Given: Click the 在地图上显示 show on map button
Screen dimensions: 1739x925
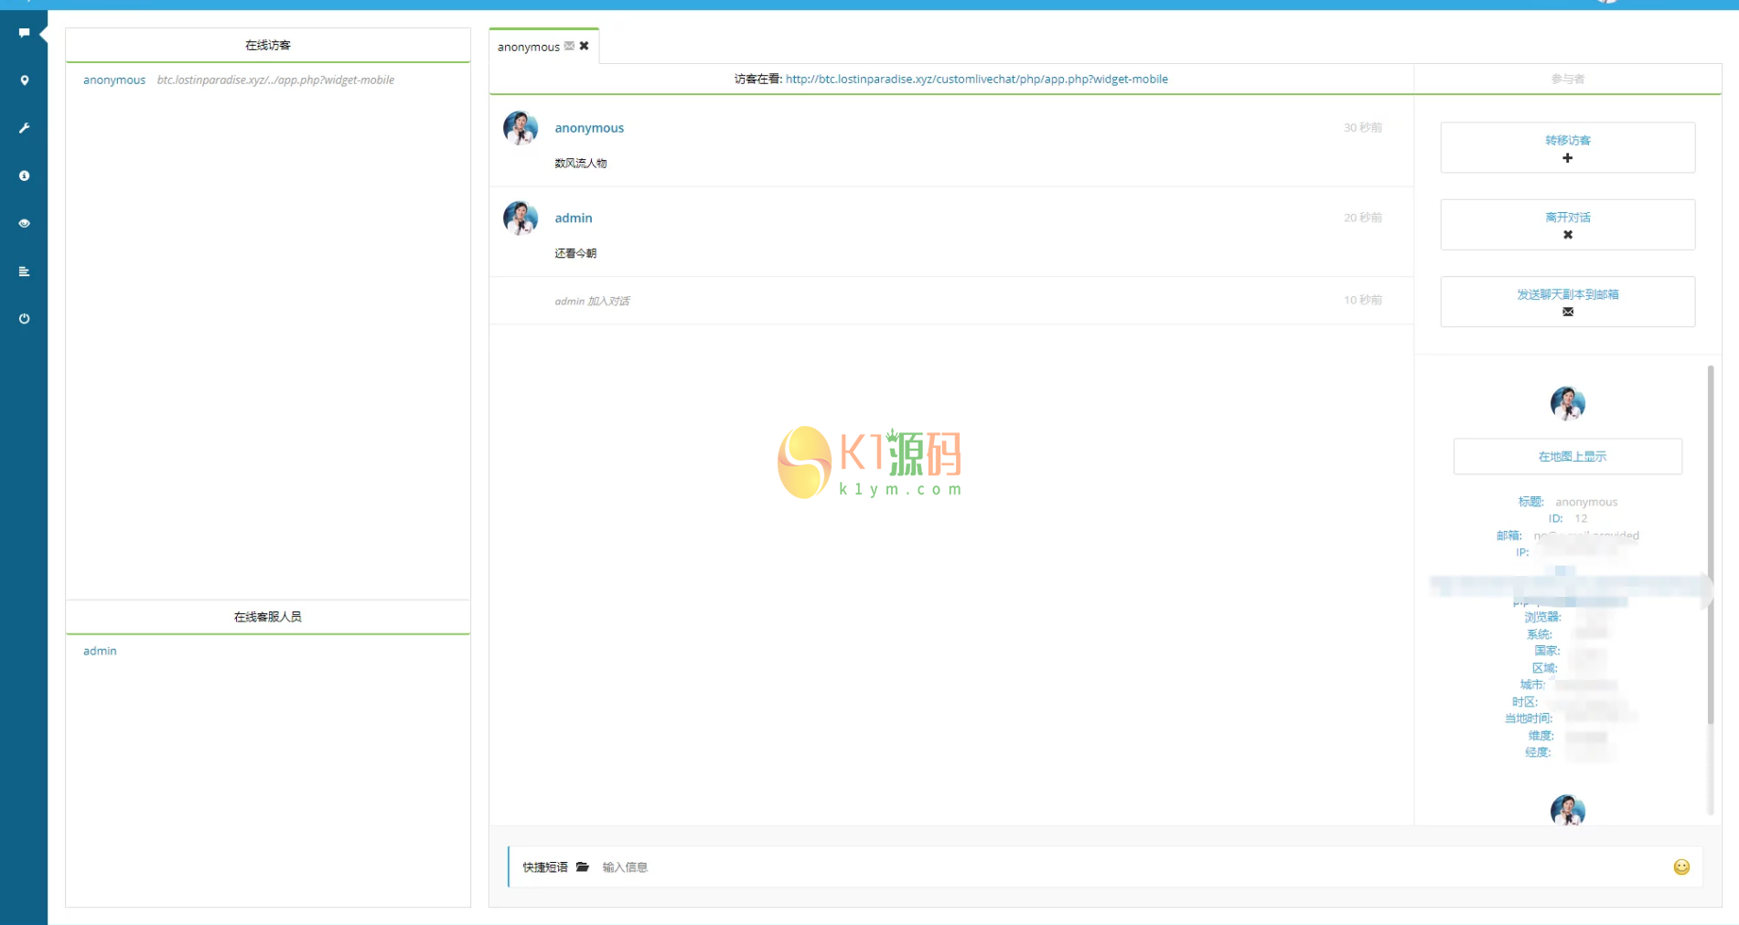Looking at the screenshot, I should 1567,456.
